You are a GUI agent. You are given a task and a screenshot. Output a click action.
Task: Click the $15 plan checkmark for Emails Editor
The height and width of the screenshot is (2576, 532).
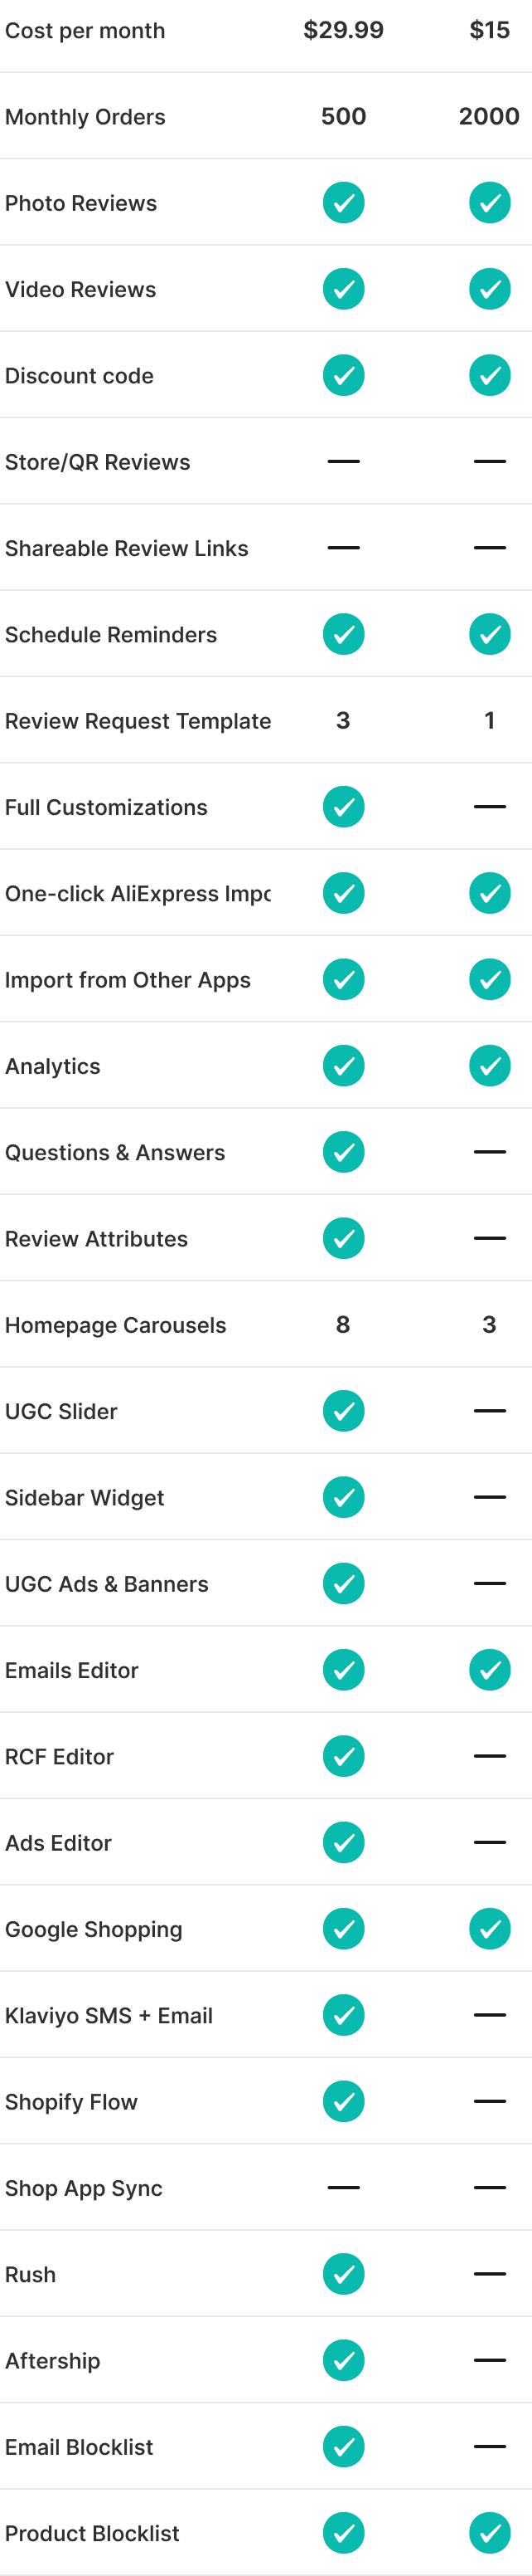489,1670
